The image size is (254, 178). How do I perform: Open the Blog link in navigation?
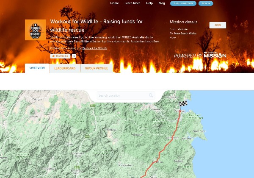tap(162, 3)
